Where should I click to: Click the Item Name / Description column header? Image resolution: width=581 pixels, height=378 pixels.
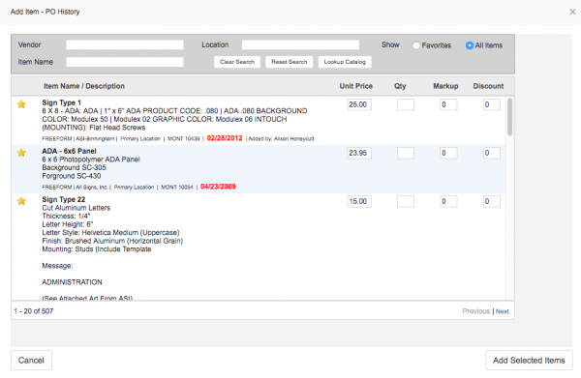[x=84, y=86]
